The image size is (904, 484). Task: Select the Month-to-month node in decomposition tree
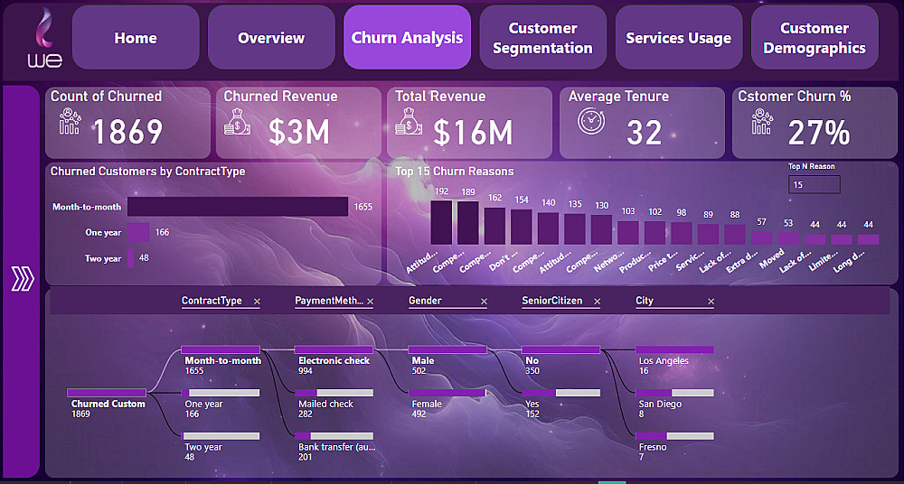click(221, 349)
